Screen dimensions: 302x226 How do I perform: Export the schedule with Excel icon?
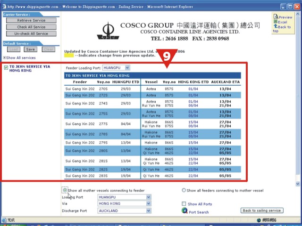pos(276,22)
